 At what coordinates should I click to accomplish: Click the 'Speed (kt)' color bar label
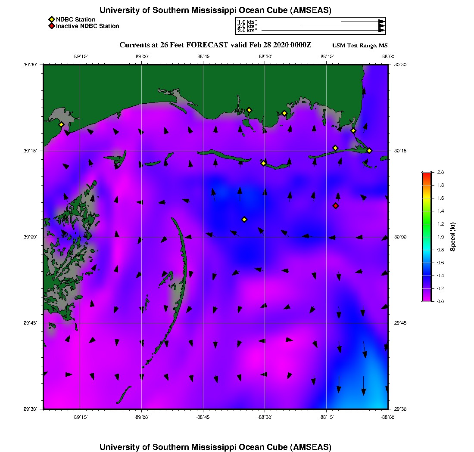point(452,237)
